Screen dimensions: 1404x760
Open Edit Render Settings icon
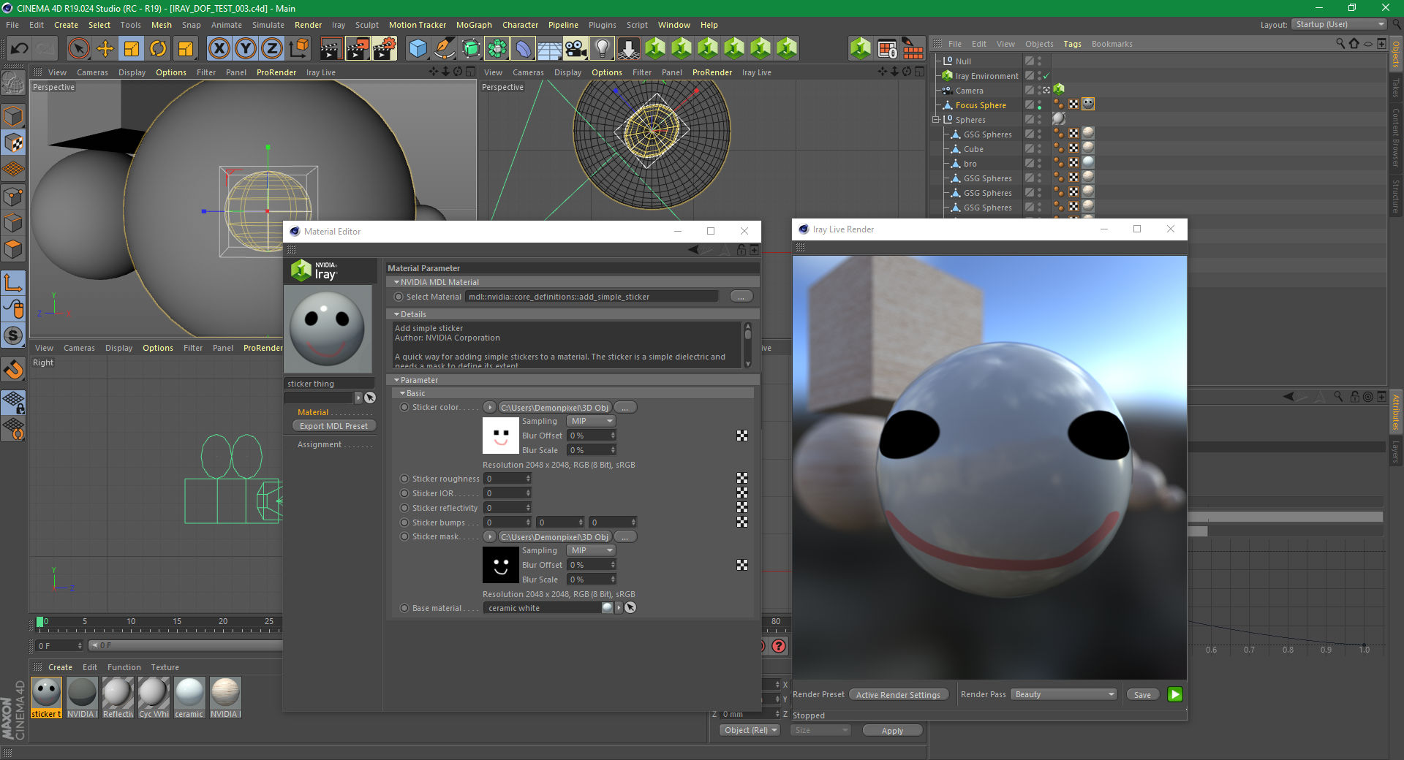click(385, 49)
